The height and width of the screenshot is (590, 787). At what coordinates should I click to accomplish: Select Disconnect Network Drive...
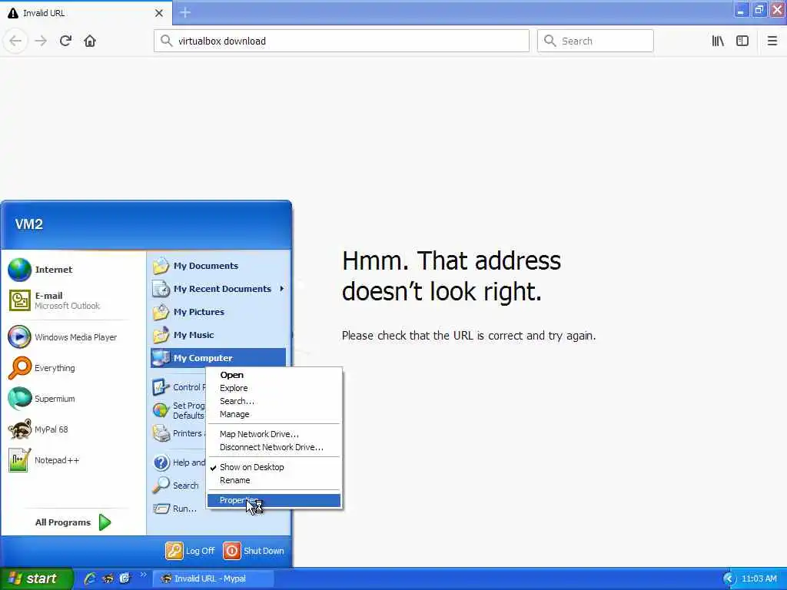[274, 447]
